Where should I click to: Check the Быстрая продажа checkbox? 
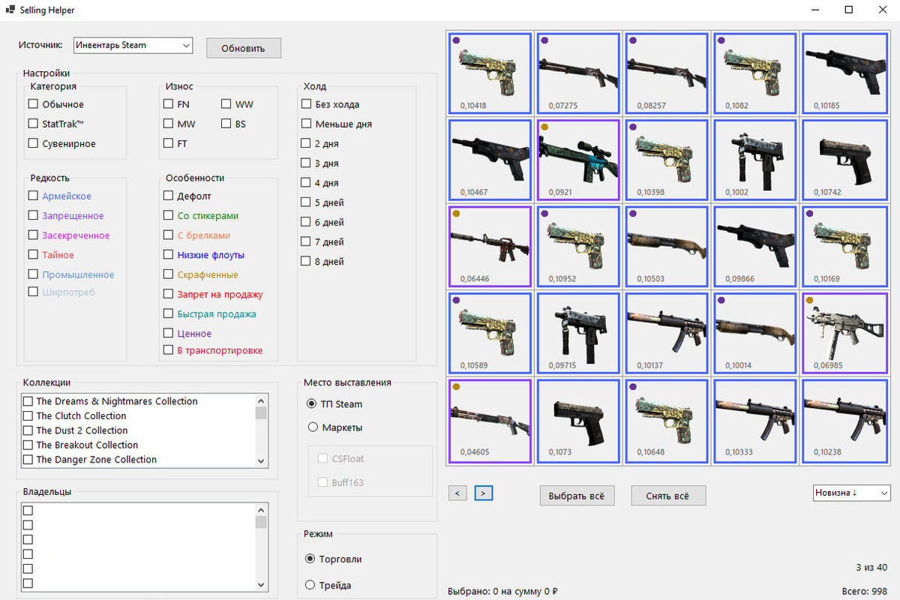tap(168, 313)
